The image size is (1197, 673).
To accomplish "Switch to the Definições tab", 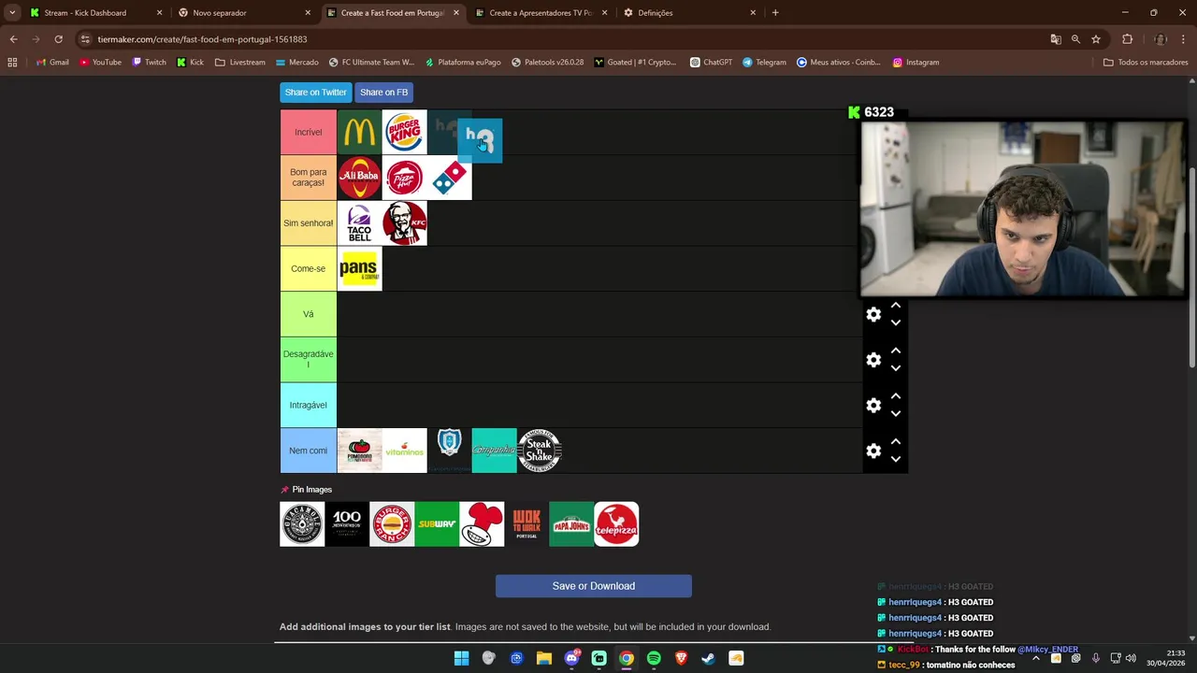I will pos(690,13).
